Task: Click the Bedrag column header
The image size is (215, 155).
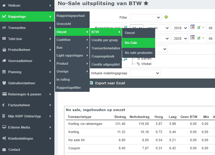Action: [x=120, y=117]
